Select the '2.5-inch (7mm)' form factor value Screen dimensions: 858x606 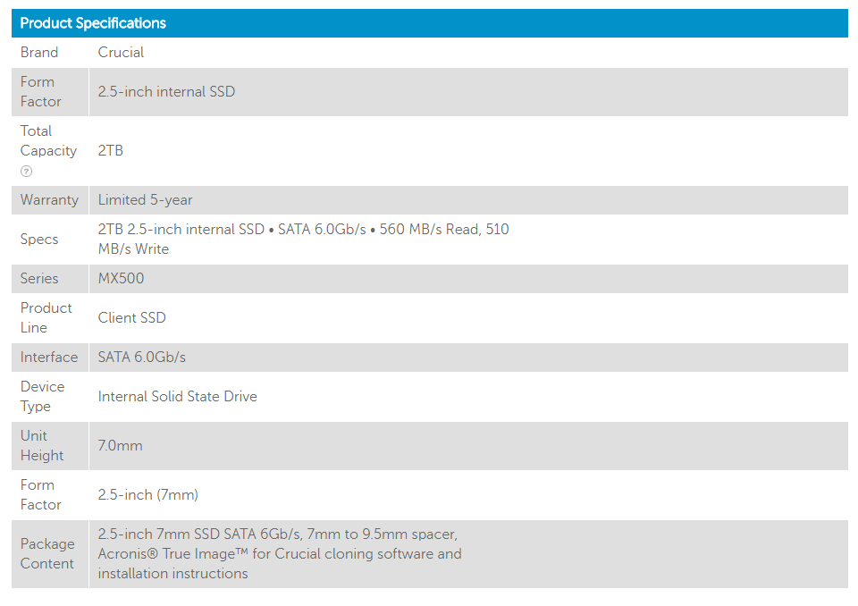[x=147, y=495]
